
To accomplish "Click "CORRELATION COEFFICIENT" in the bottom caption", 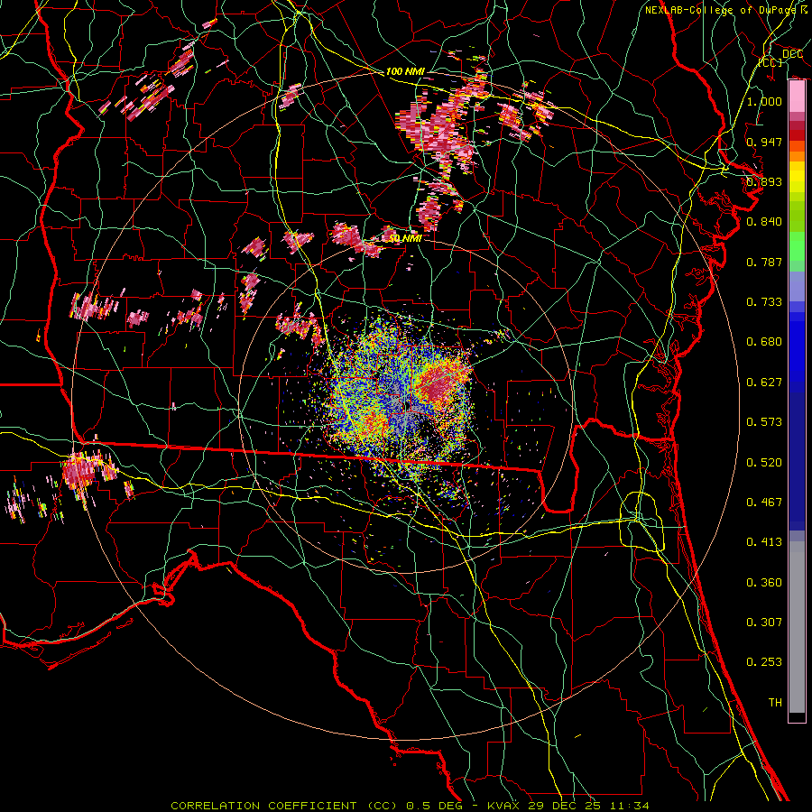I will tap(263, 806).
